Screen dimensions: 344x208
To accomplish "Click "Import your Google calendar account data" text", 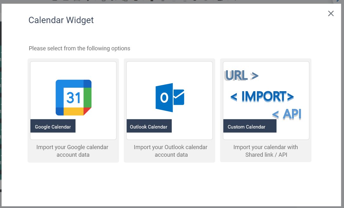I will [x=73, y=151].
